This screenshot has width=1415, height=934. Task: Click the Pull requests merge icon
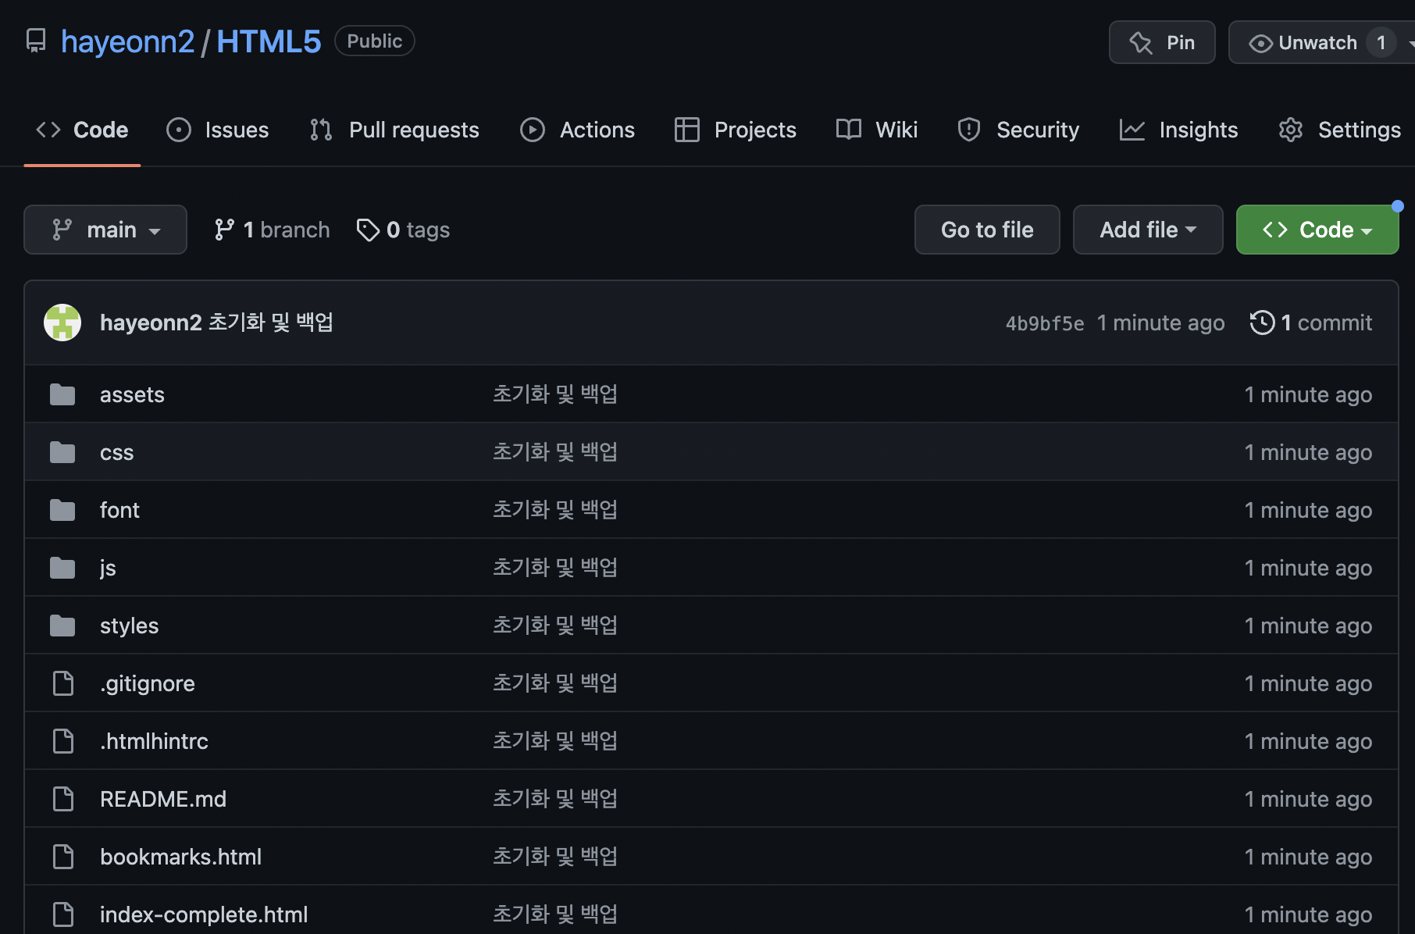[x=321, y=130]
